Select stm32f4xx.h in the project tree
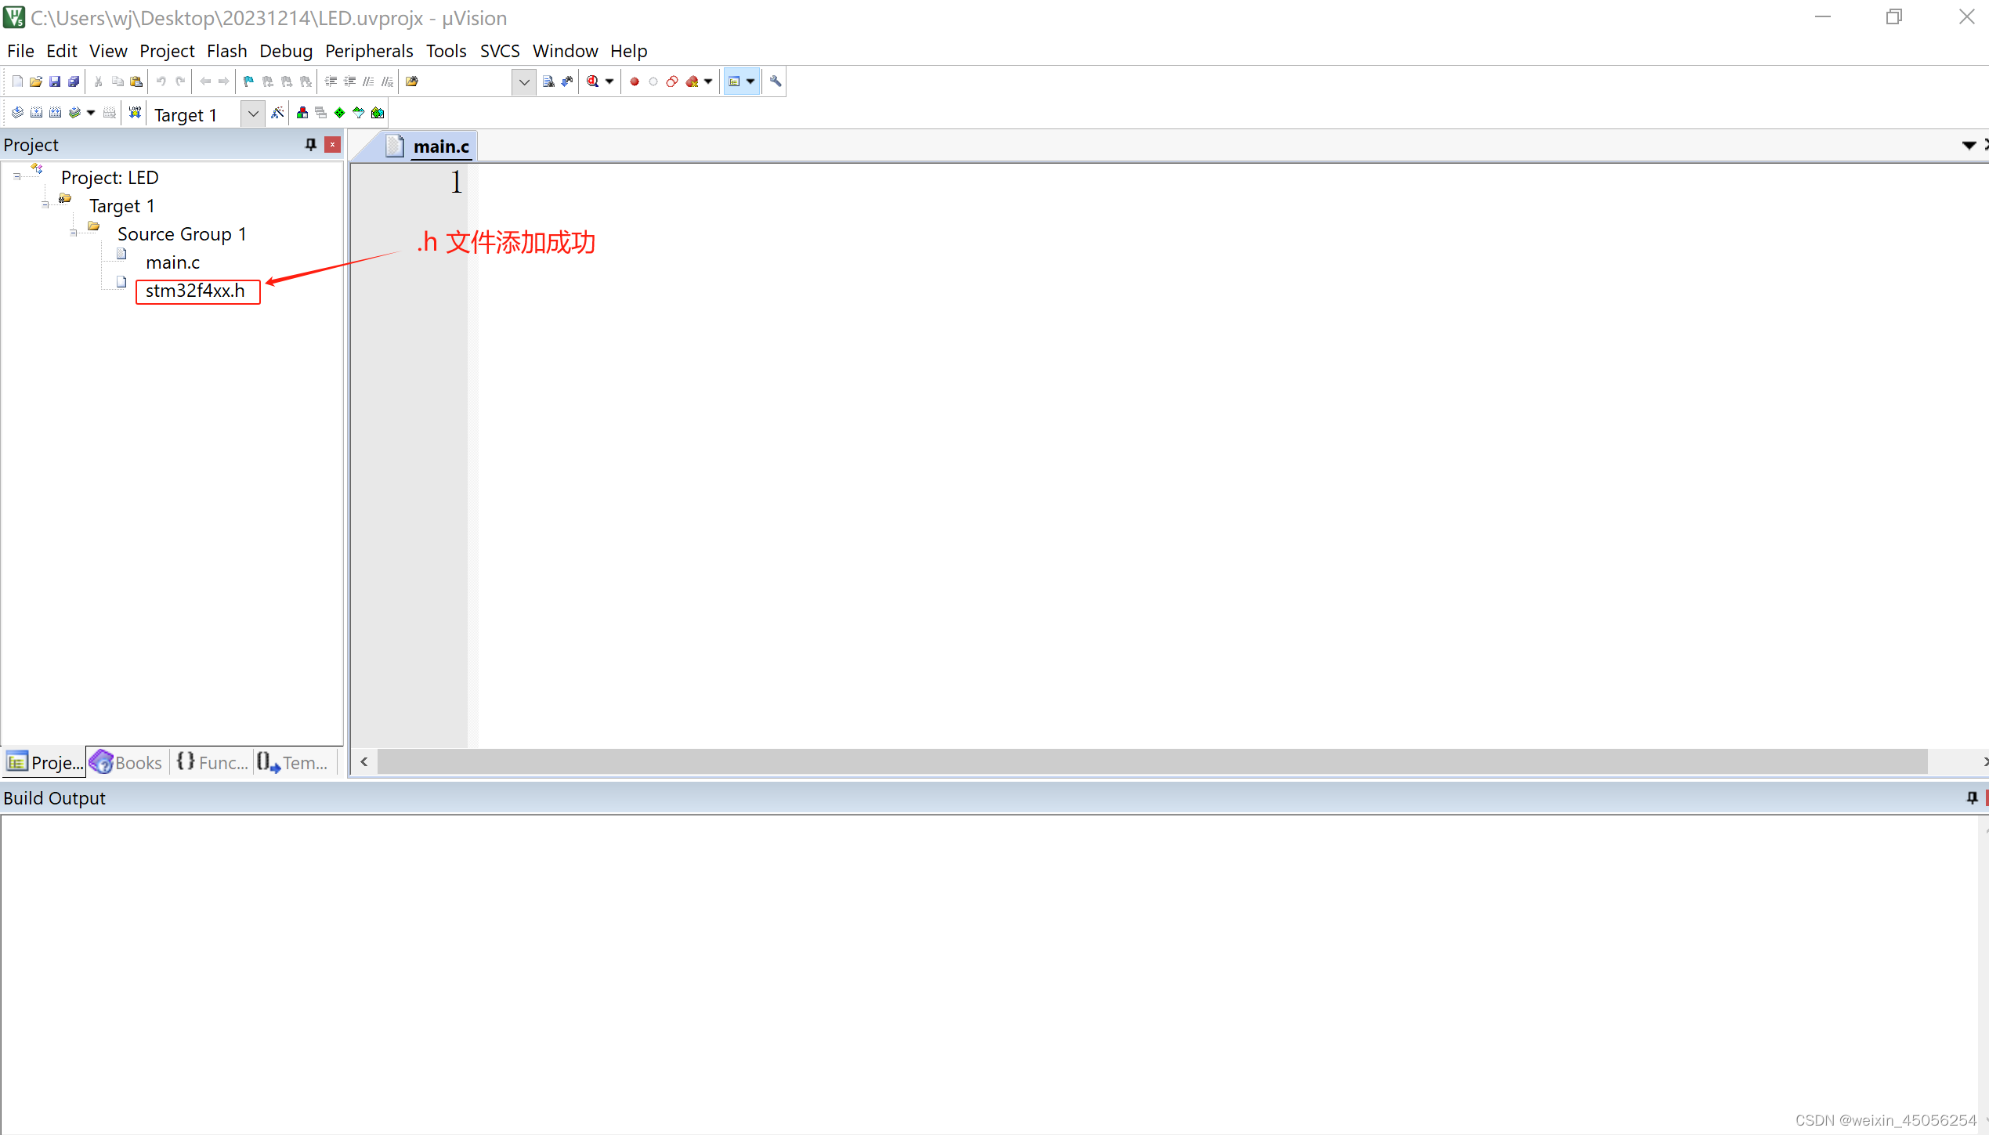Viewport: 1989px width, 1135px height. click(x=195, y=291)
